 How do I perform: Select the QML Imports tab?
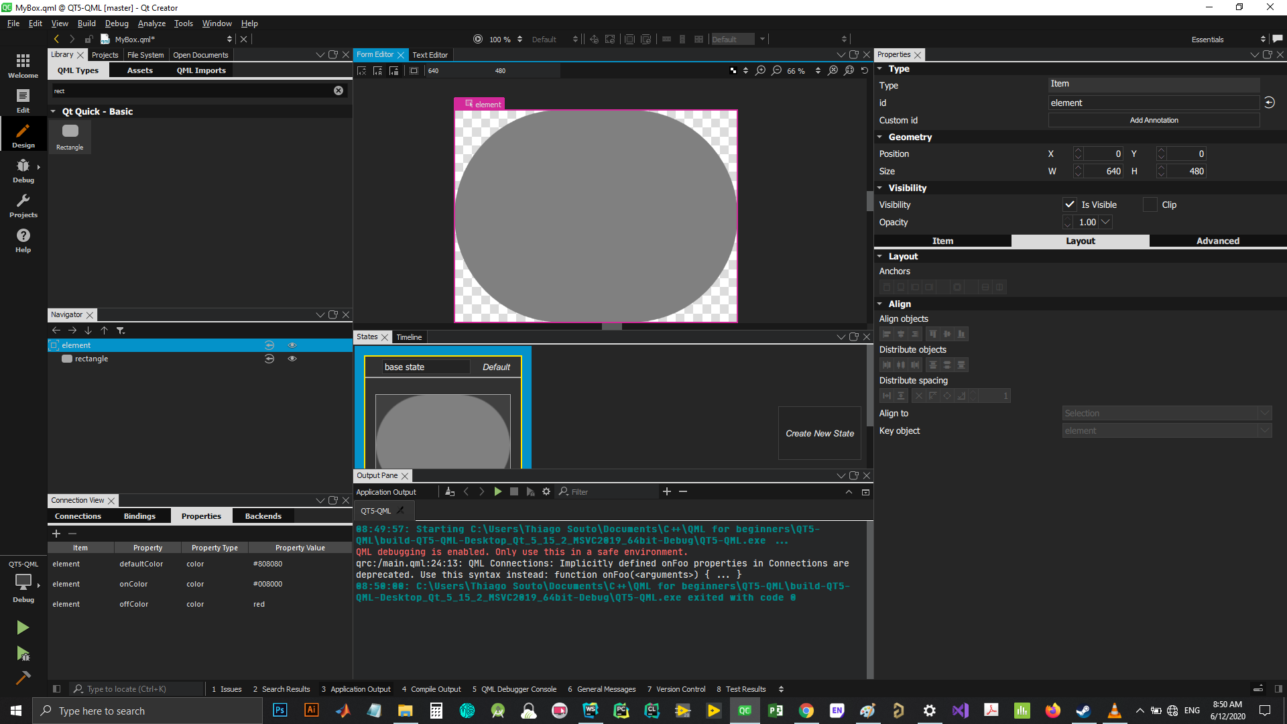pyautogui.click(x=201, y=70)
